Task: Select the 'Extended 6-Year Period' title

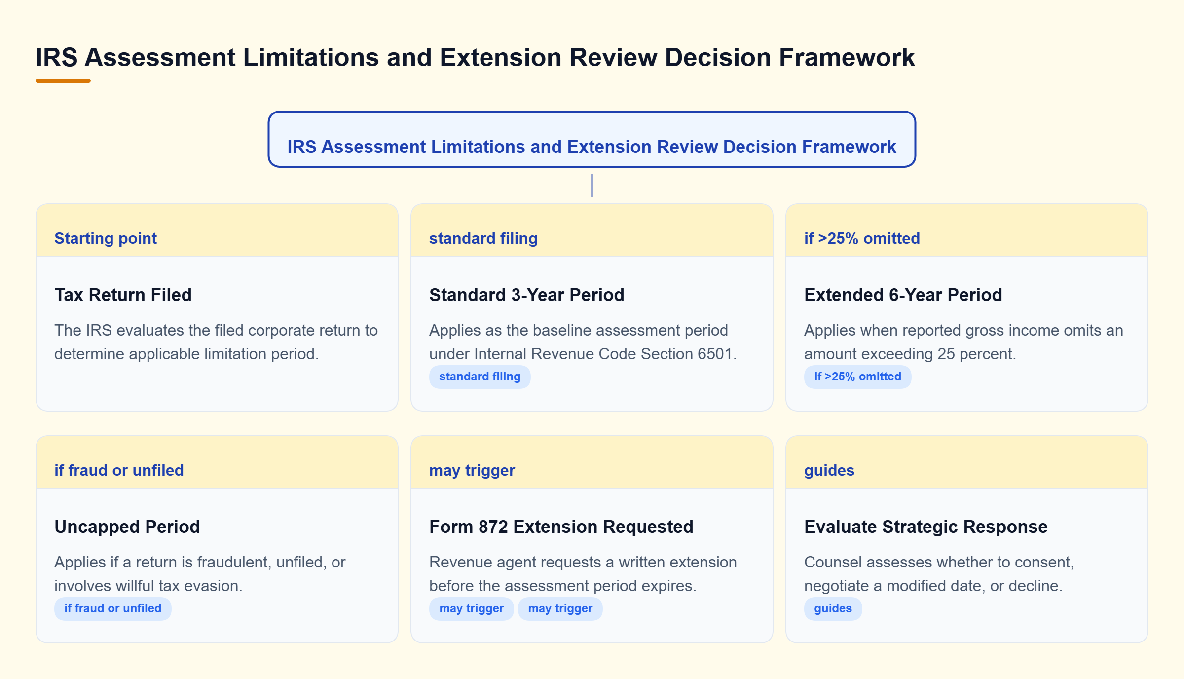Action: 903,295
